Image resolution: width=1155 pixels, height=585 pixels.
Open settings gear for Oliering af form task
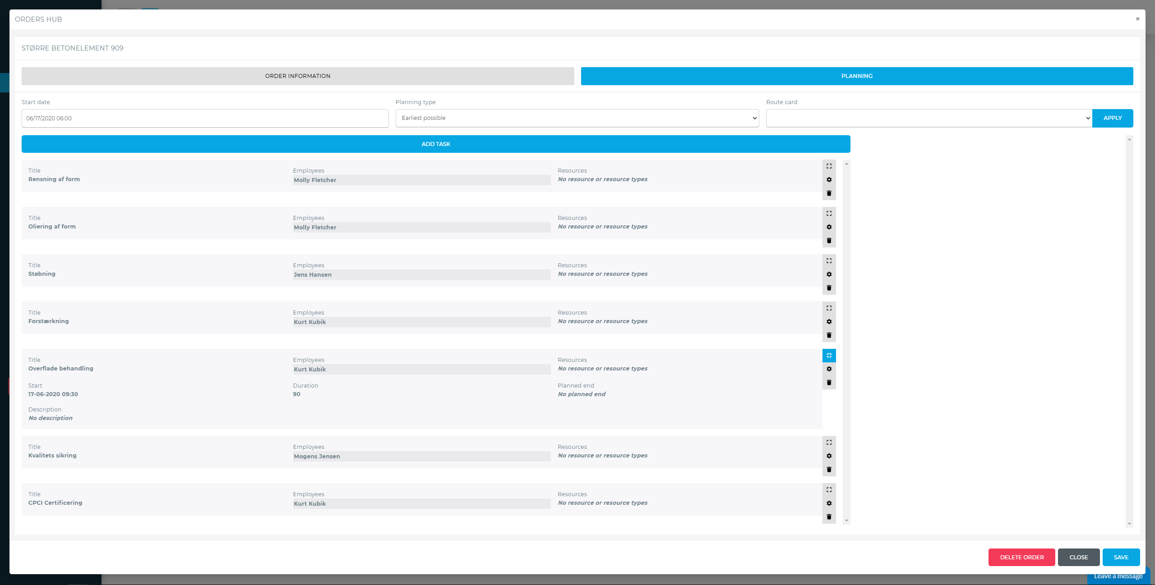click(829, 227)
